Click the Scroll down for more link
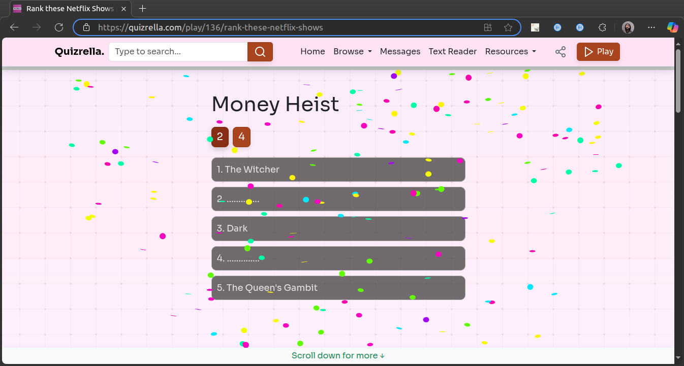This screenshot has height=366, width=684. pos(338,355)
